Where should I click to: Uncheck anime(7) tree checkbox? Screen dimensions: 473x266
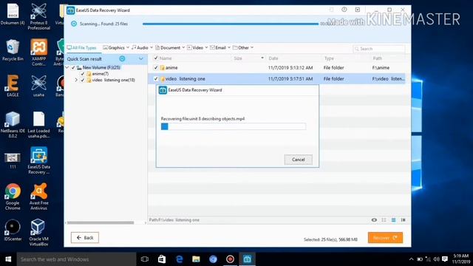click(x=82, y=74)
